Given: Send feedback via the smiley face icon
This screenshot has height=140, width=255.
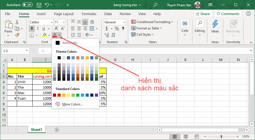Looking at the screenshot, I should coord(248,13).
